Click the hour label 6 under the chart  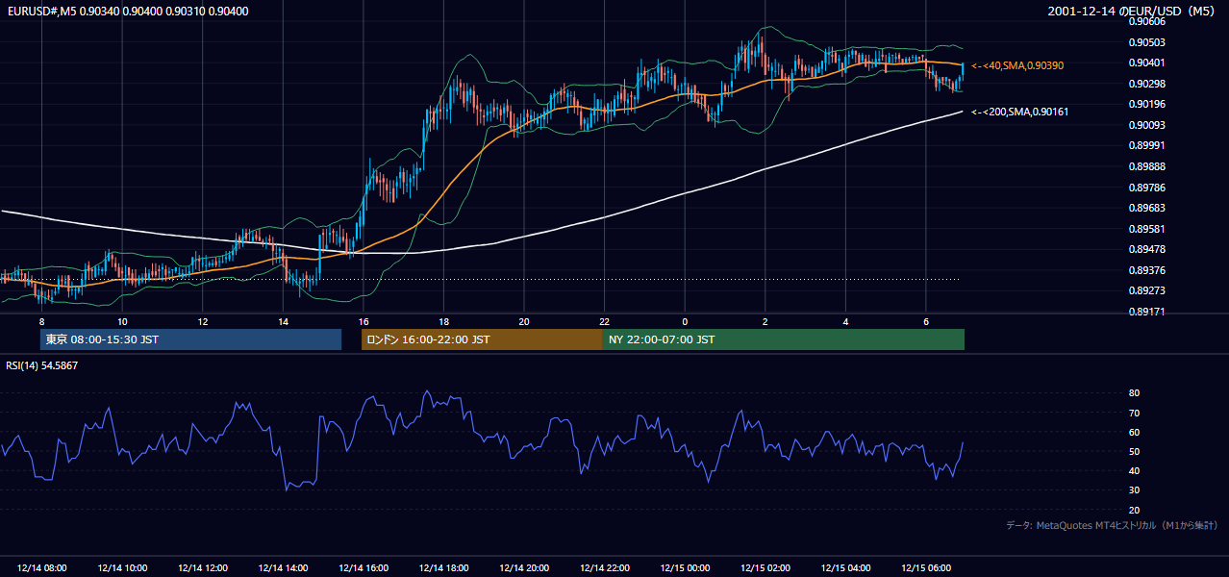click(925, 320)
